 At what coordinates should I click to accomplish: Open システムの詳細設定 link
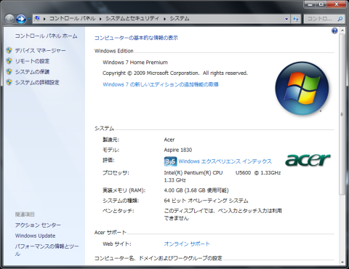coord(37,83)
